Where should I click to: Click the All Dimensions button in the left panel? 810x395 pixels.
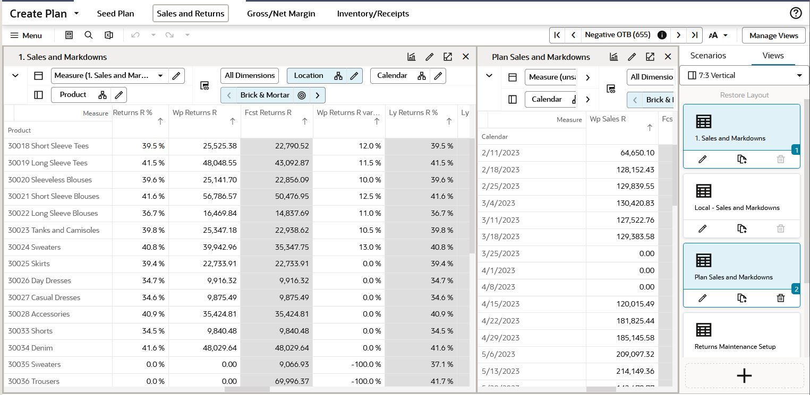pos(250,76)
